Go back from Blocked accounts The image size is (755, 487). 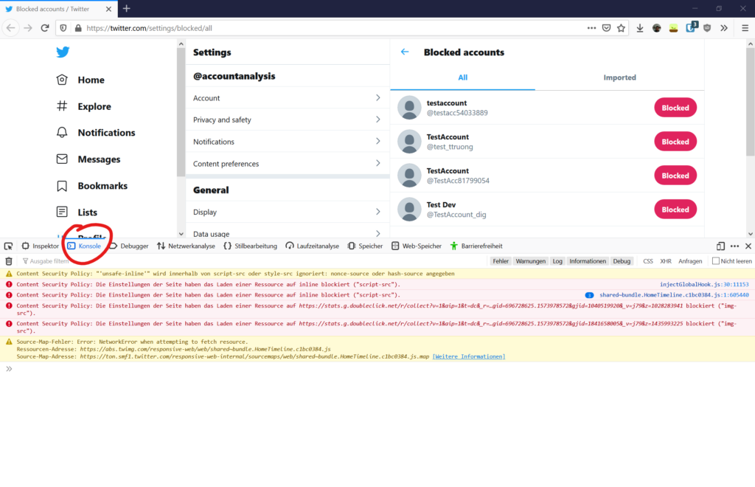tap(405, 52)
